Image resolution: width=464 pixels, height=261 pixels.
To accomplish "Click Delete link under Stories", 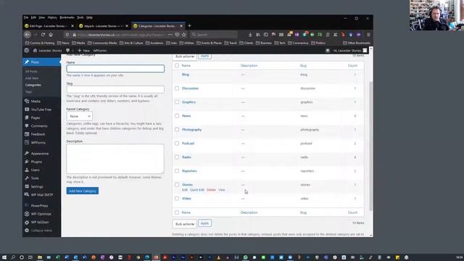I will tap(211, 190).
